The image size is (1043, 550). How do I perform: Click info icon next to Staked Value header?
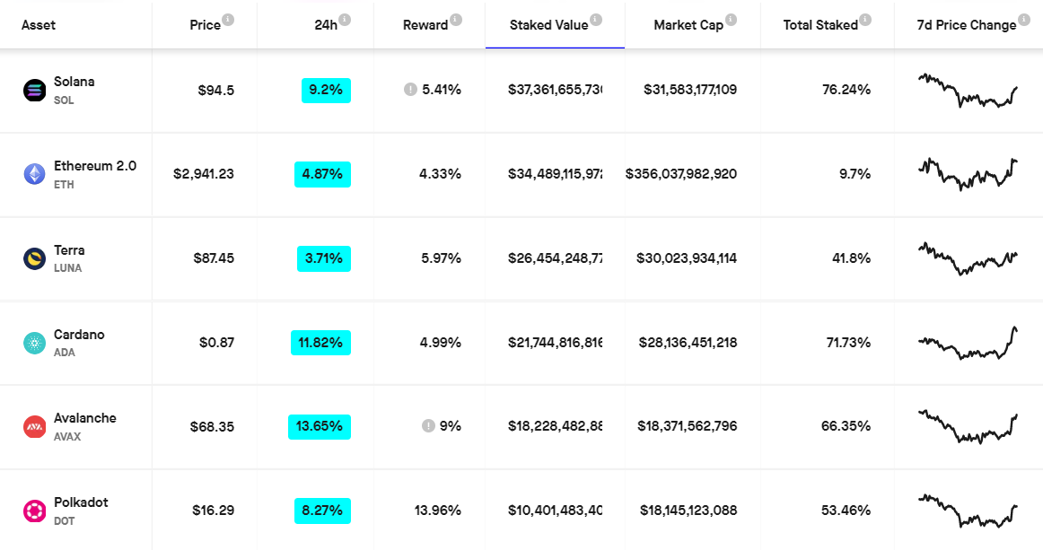coord(596,20)
